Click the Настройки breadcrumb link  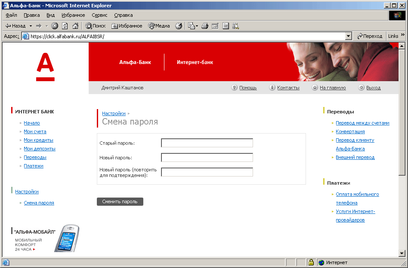tap(114, 113)
